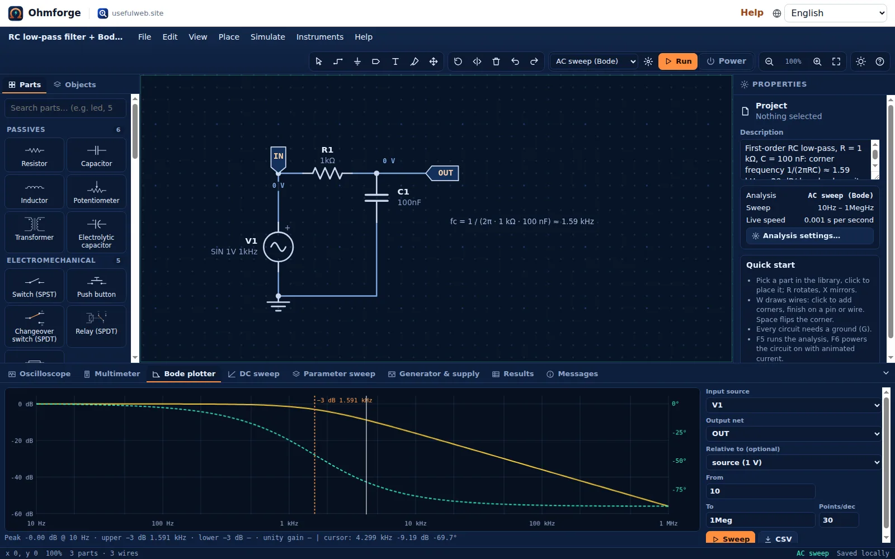Activate the wire drawing tool
Screen dimensions: 895x559
338,61
